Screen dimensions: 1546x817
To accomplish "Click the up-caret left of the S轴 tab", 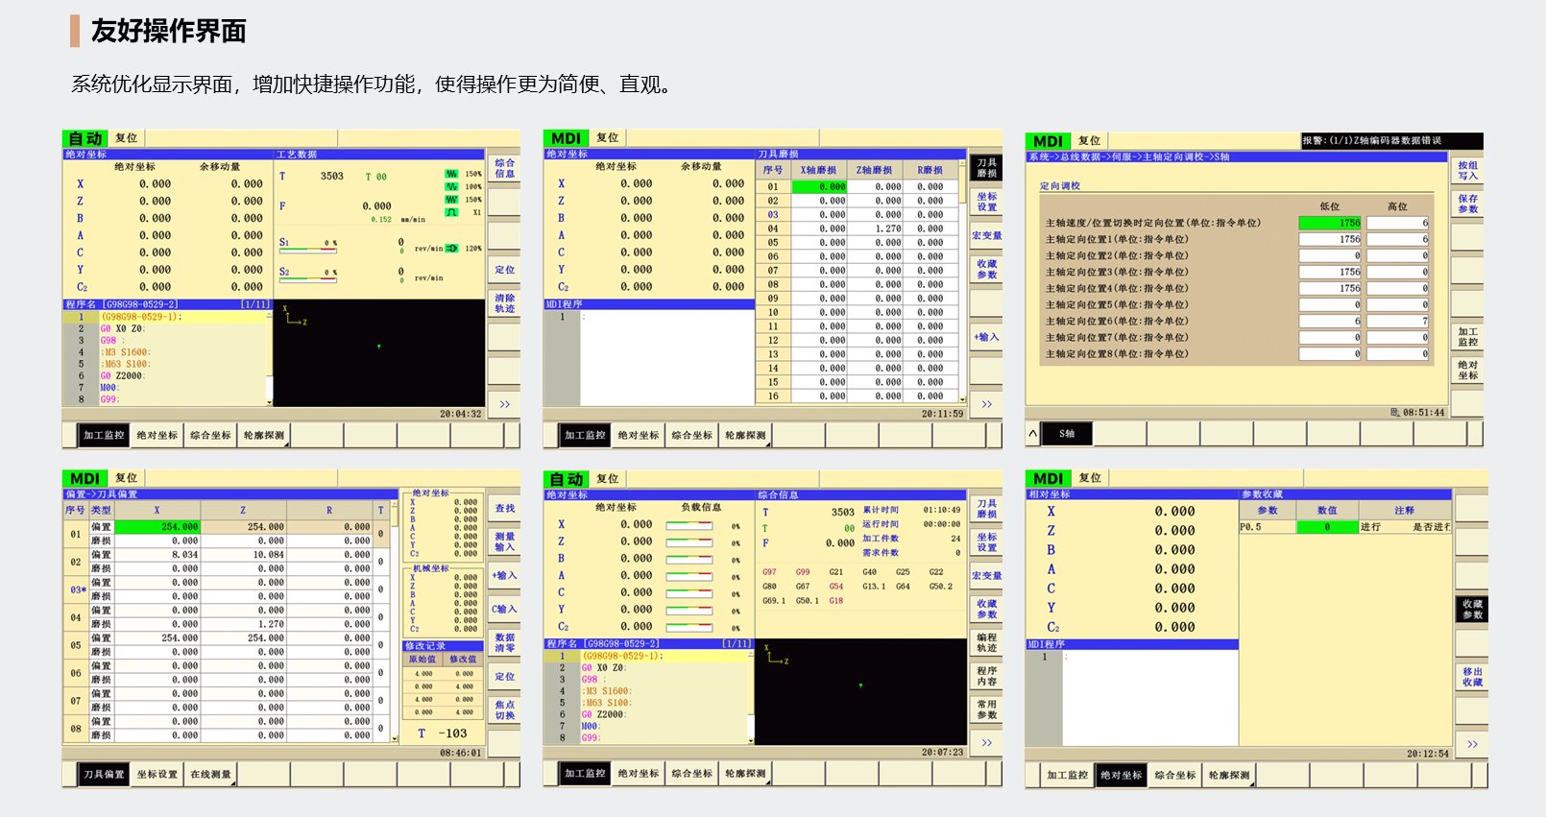I will 1033,434.
